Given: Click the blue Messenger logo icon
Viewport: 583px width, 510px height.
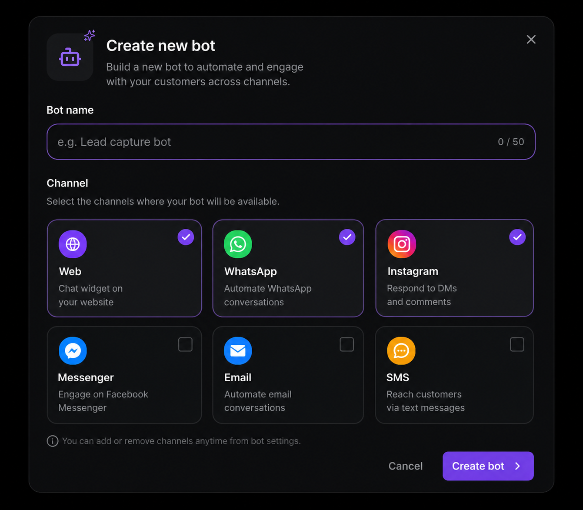Looking at the screenshot, I should [x=73, y=350].
